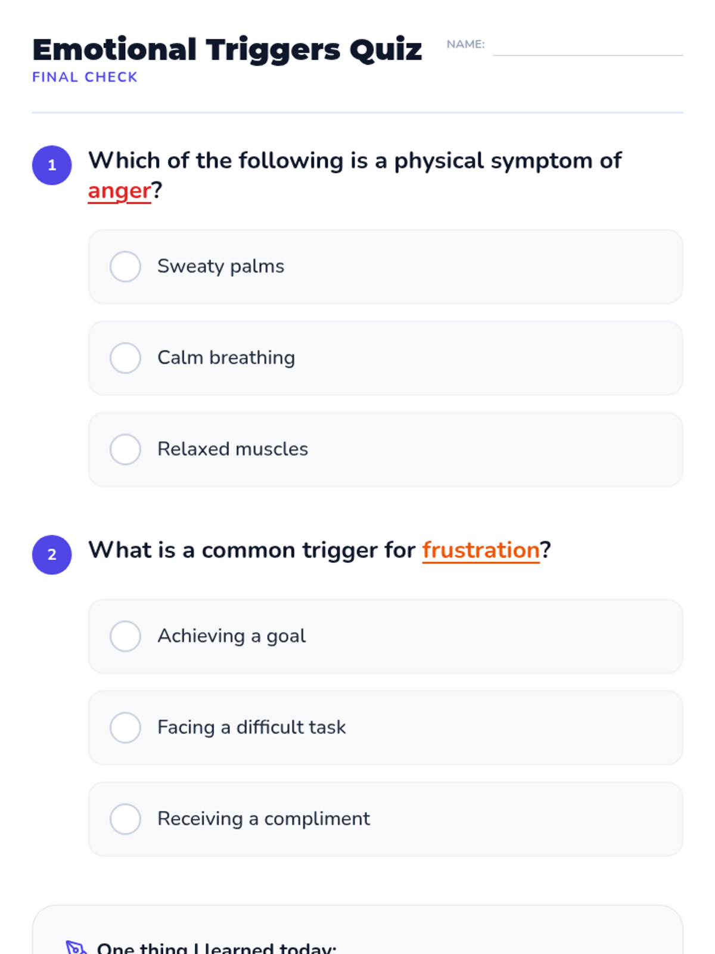Click the FINAL CHECK subtitle
This screenshot has height=954, width=715.
(x=85, y=77)
